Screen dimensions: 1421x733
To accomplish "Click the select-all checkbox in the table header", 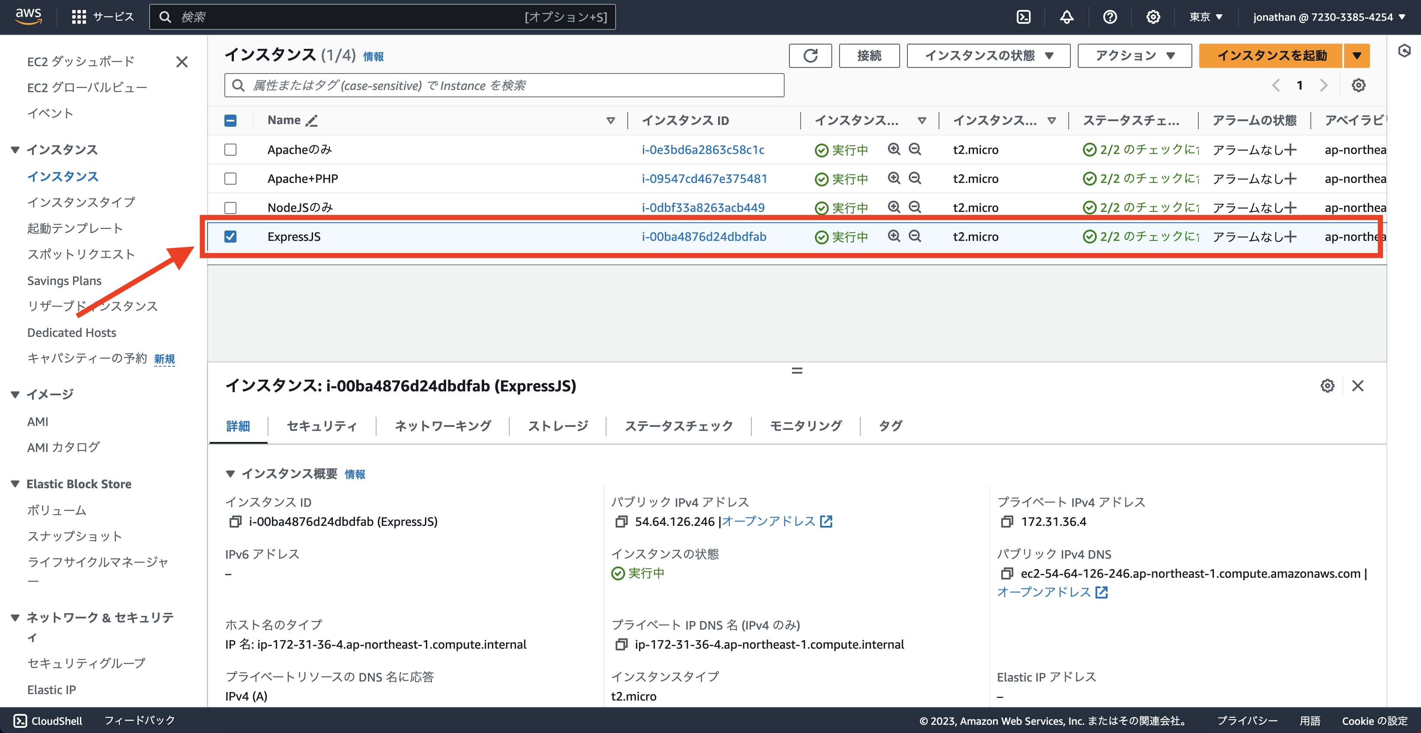I will tap(230, 120).
